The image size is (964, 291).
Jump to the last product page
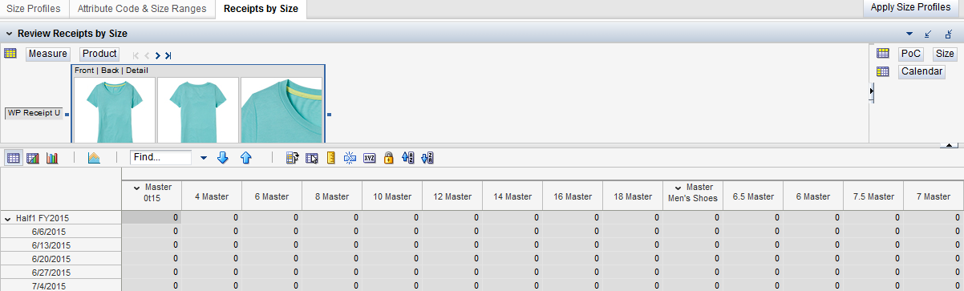pos(168,55)
